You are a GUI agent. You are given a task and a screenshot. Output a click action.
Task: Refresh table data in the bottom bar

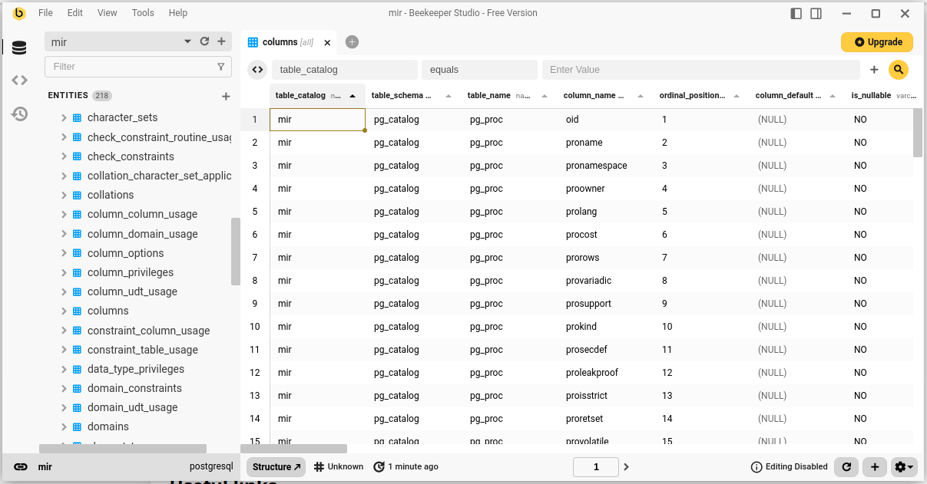pyautogui.click(x=846, y=466)
